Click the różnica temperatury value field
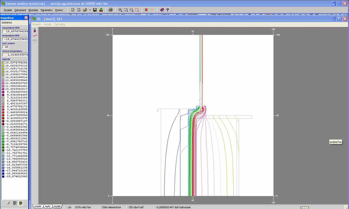This screenshot has height=209, width=349. [15, 55]
